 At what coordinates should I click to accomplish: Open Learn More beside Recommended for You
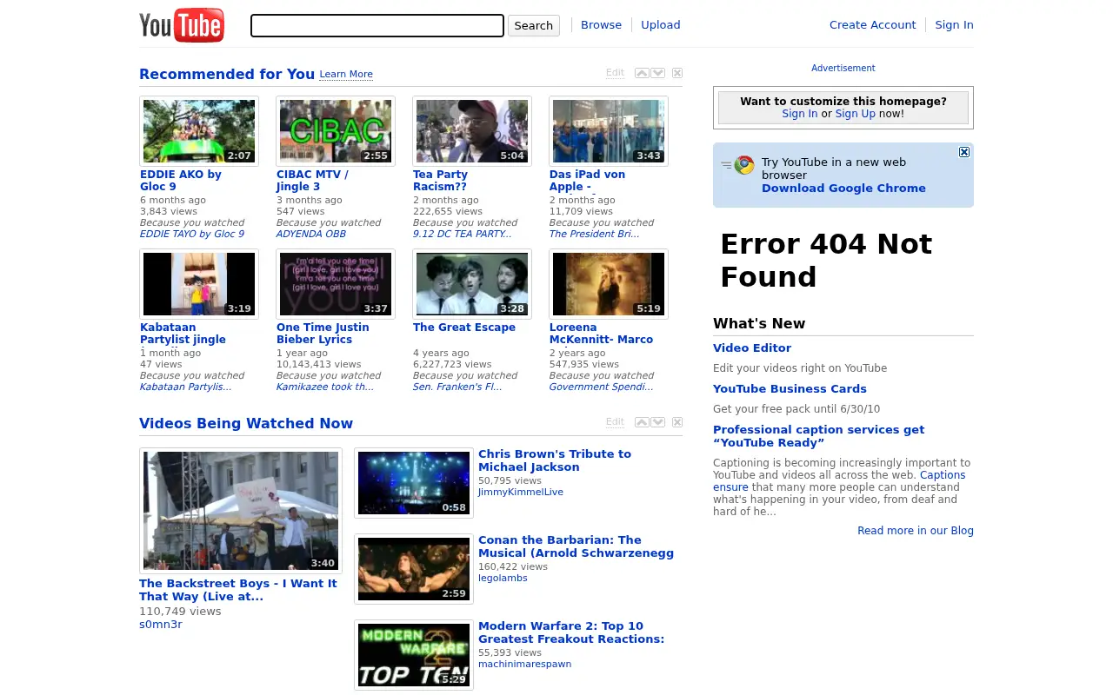[346, 75]
